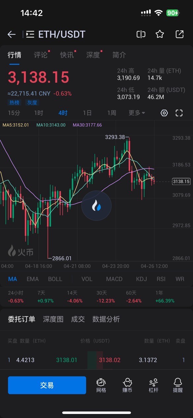
Task: Toggle the MA indicator
Action: coord(13,279)
